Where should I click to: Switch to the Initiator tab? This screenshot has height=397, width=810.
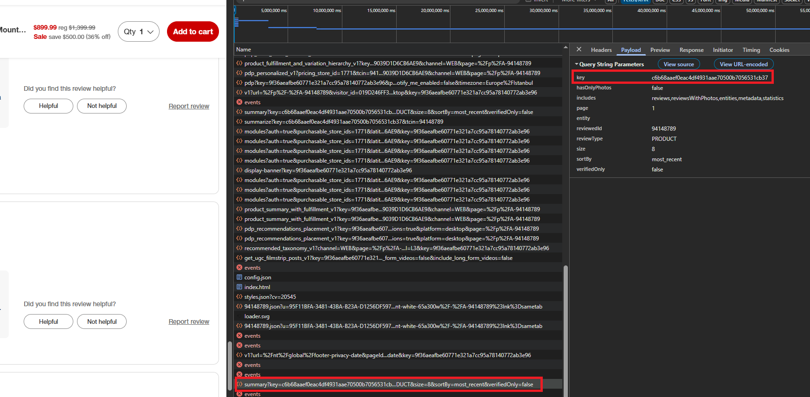(x=723, y=50)
